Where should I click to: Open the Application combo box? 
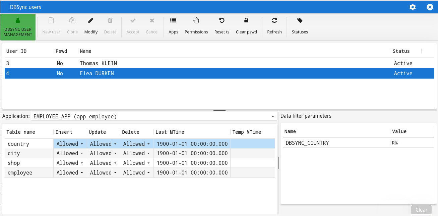click(154, 116)
